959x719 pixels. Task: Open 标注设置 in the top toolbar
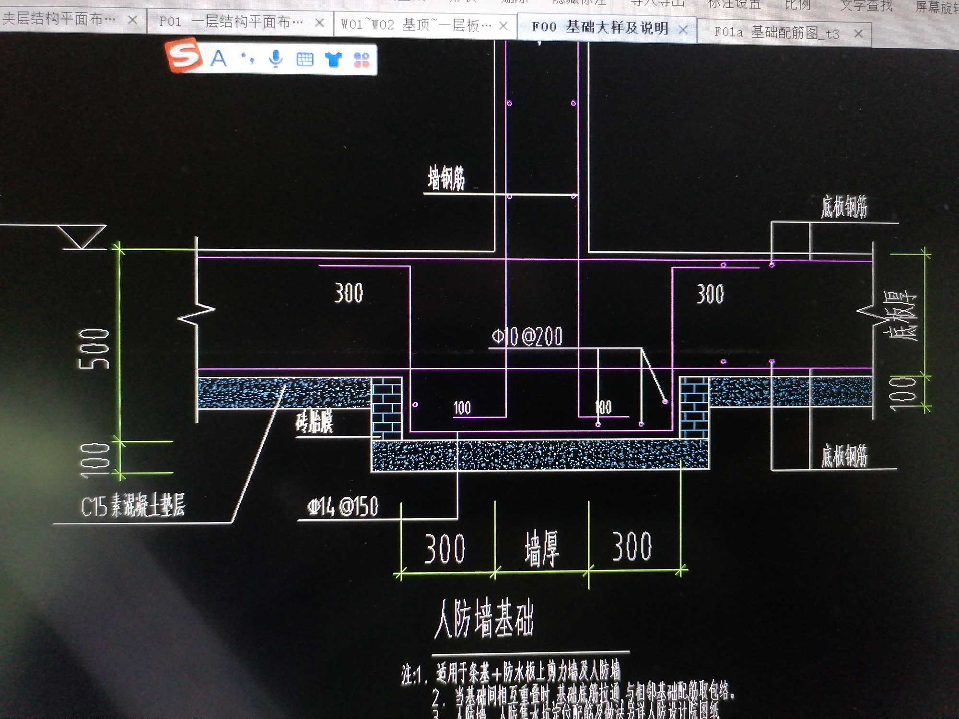point(734,4)
